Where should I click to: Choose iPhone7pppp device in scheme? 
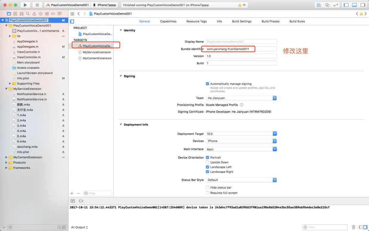[104, 5]
